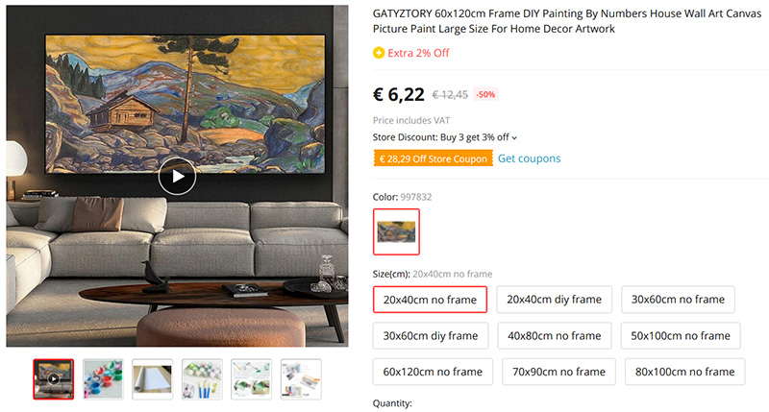Select size 20x40cm no frame
769x412 pixels.
coord(430,300)
